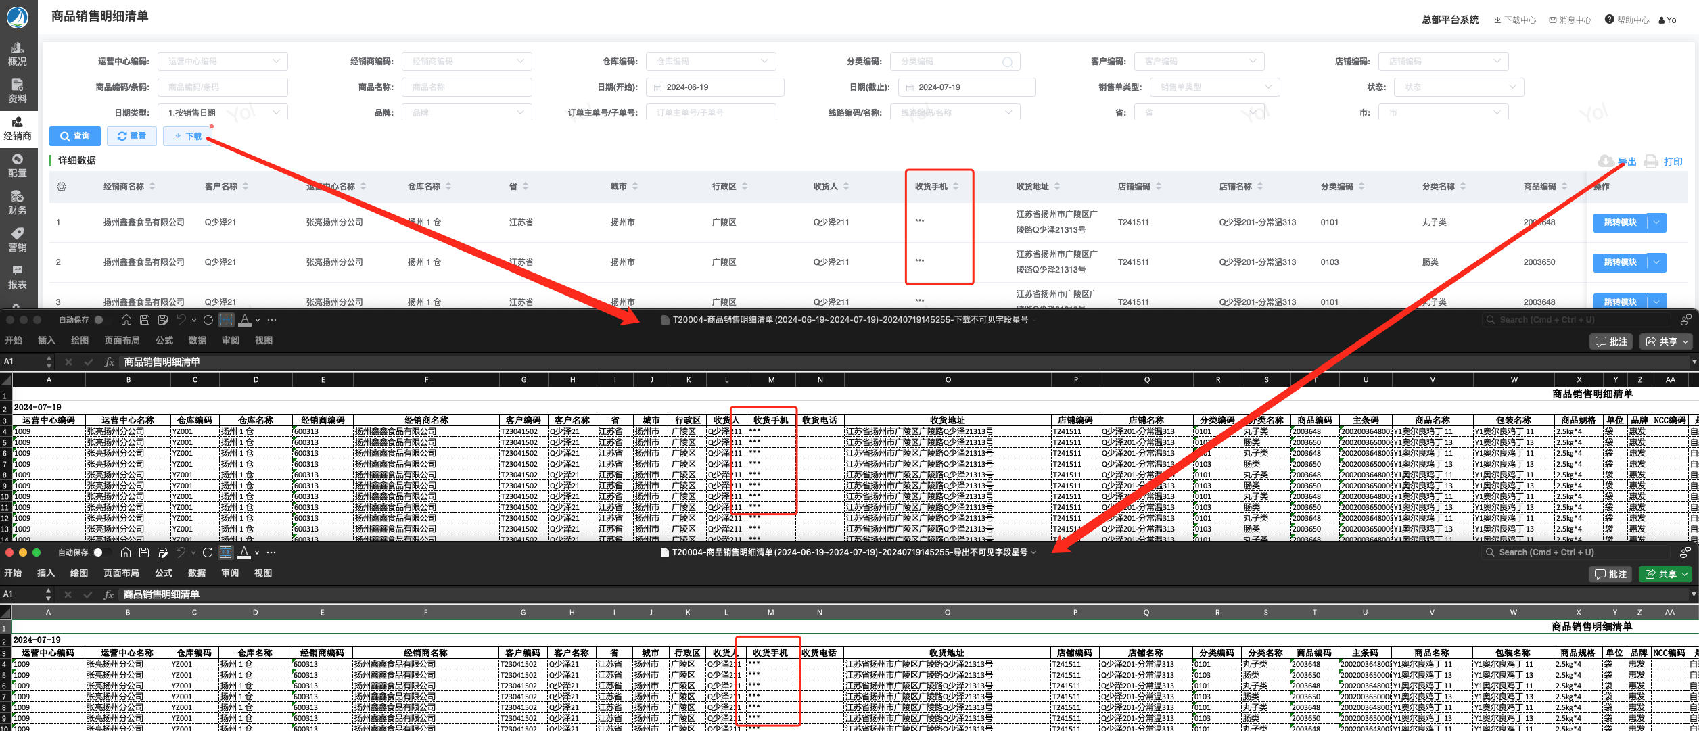Sort the 收货手机 column
This screenshot has width=1699, height=731.
[956, 187]
